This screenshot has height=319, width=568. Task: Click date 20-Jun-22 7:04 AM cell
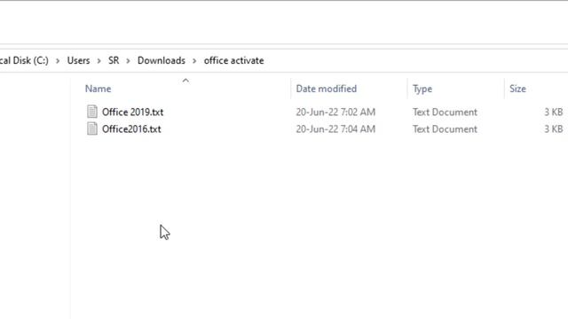(335, 129)
